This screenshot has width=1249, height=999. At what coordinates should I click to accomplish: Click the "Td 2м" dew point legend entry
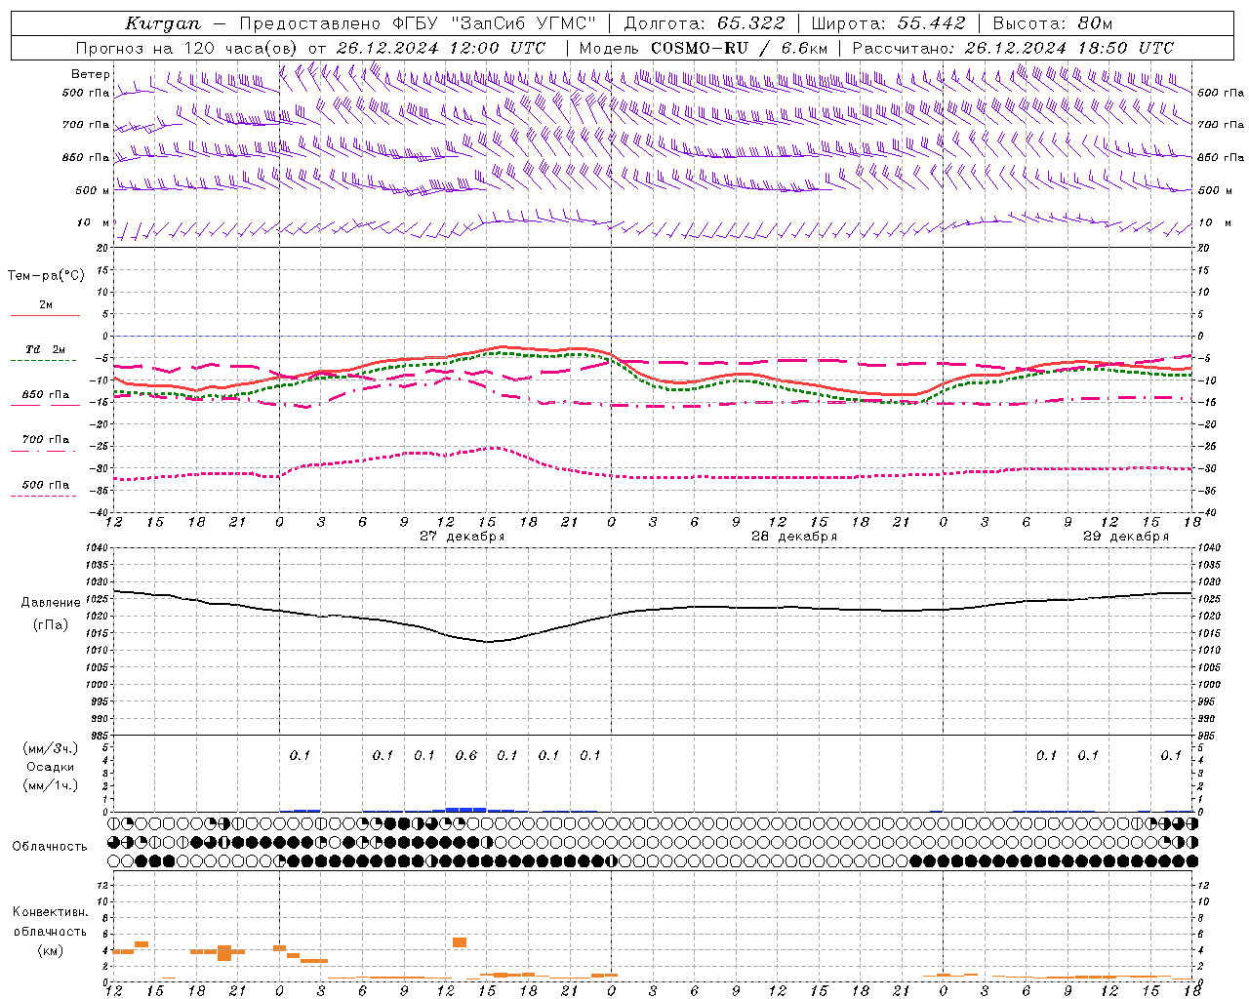click(x=46, y=349)
